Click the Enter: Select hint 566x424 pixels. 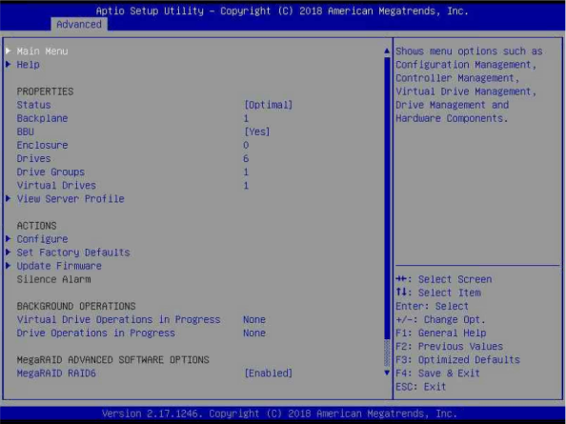pyautogui.click(x=432, y=307)
